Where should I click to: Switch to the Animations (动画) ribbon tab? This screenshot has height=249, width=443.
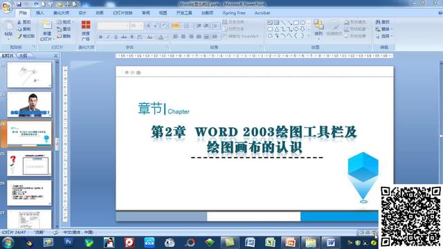pyautogui.click(x=100, y=13)
